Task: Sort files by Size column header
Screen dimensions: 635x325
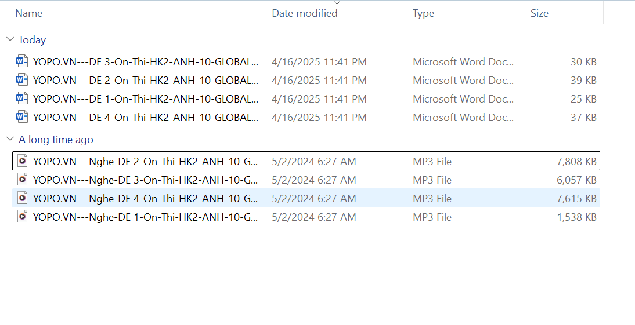Action: 539,13
